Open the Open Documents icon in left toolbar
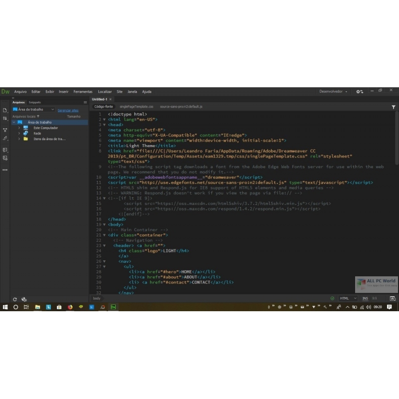 coord(5,110)
